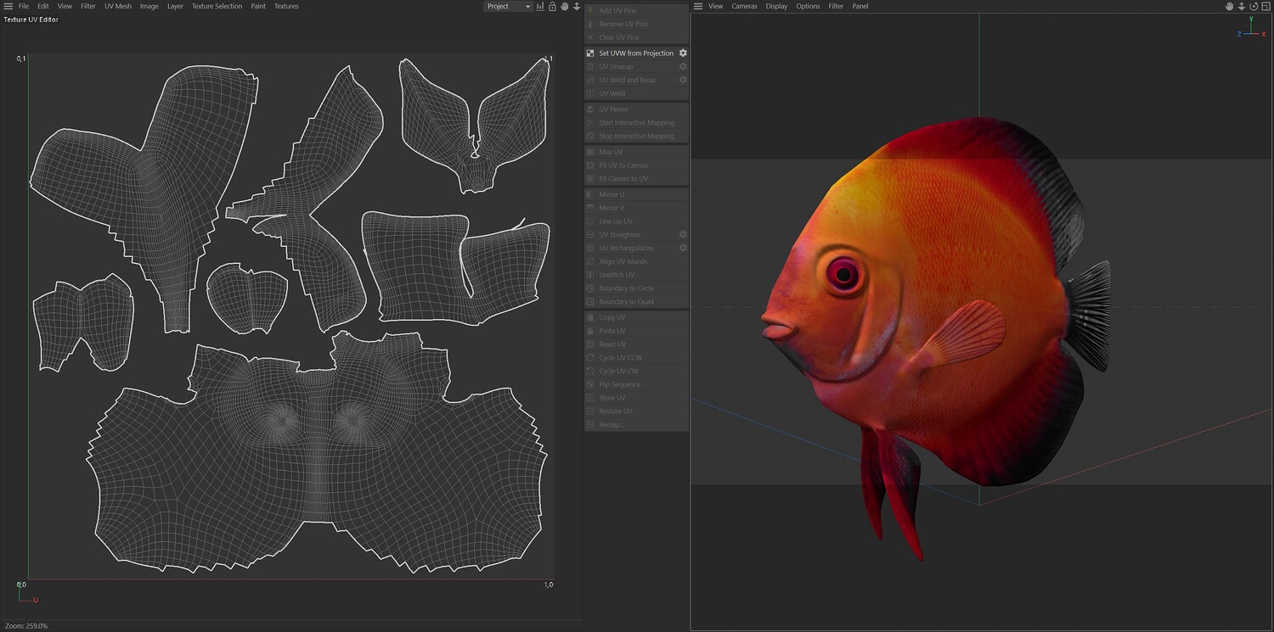Open the Textures menu
The image size is (1274, 632).
tap(286, 6)
